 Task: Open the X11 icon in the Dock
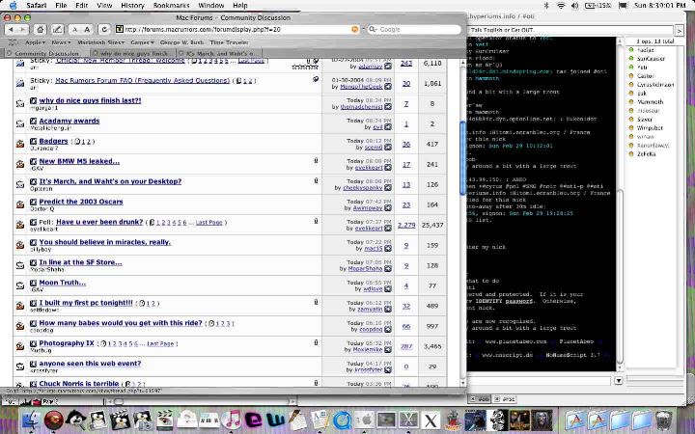pyautogui.click(x=430, y=420)
